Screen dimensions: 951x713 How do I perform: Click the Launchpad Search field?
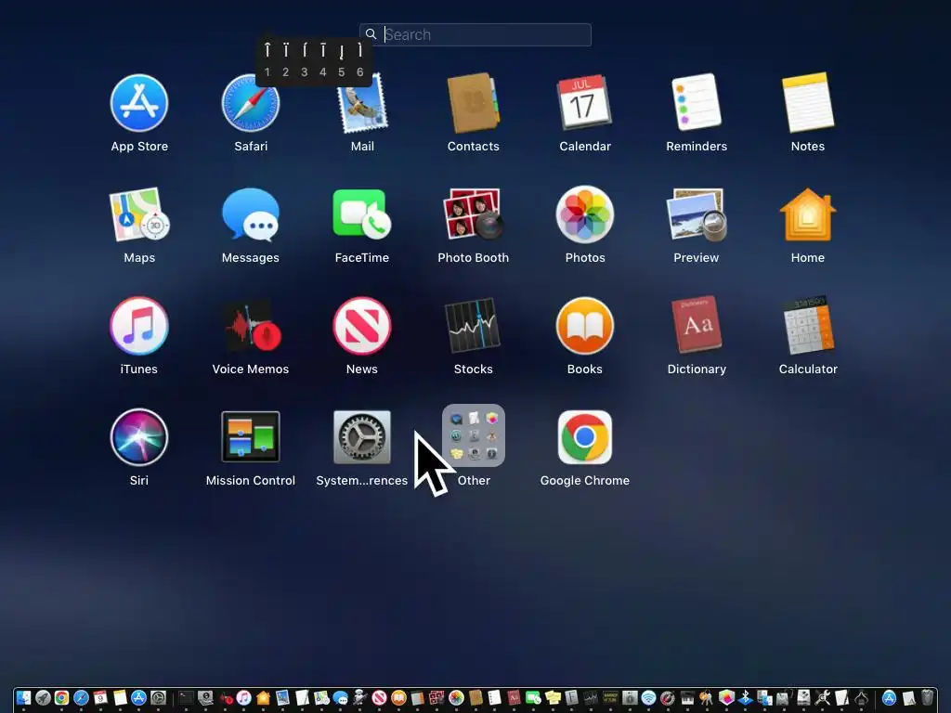(475, 34)
